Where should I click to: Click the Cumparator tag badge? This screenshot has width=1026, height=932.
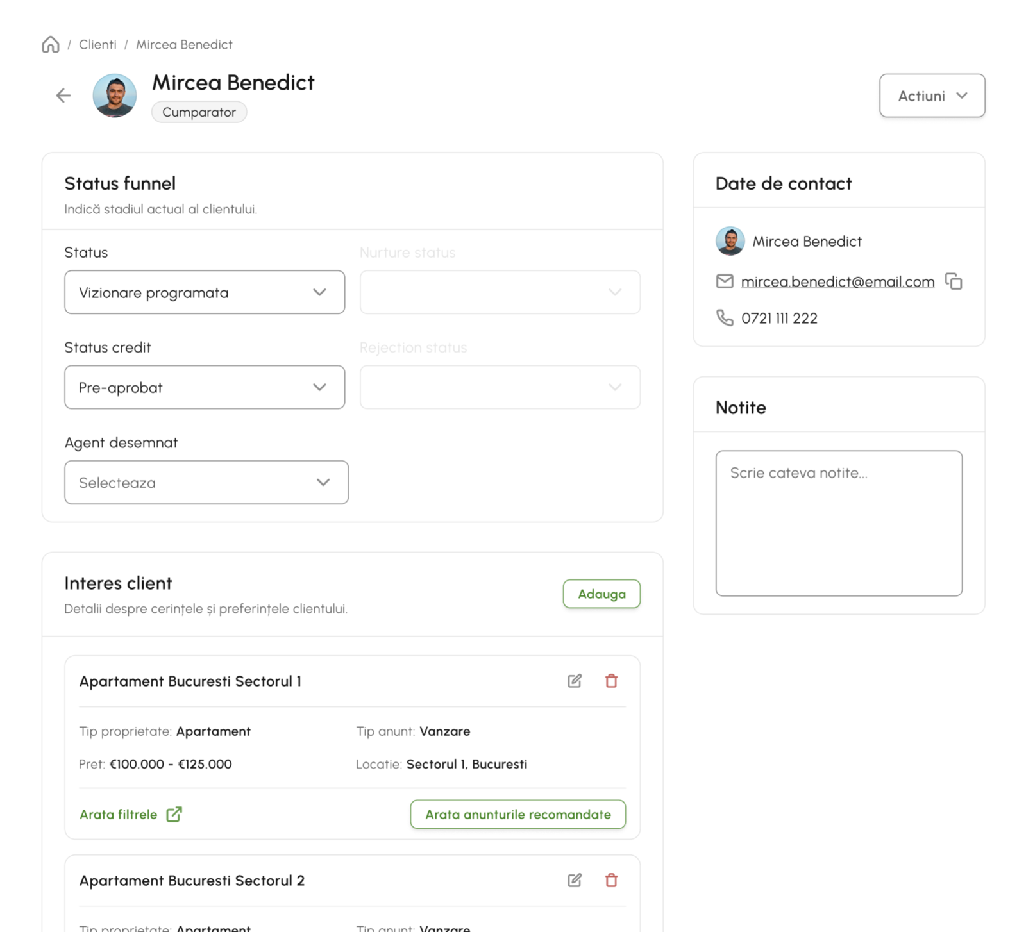(x=199, y=112)
